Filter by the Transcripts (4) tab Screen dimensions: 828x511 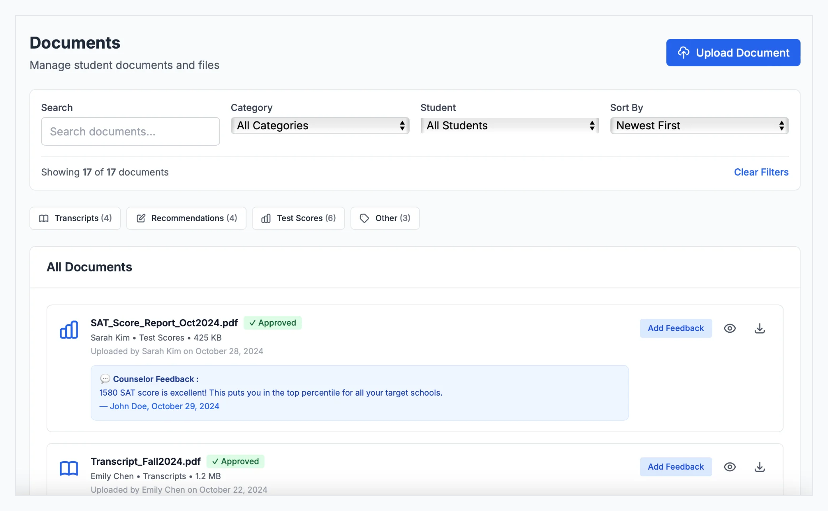[75, 218]
